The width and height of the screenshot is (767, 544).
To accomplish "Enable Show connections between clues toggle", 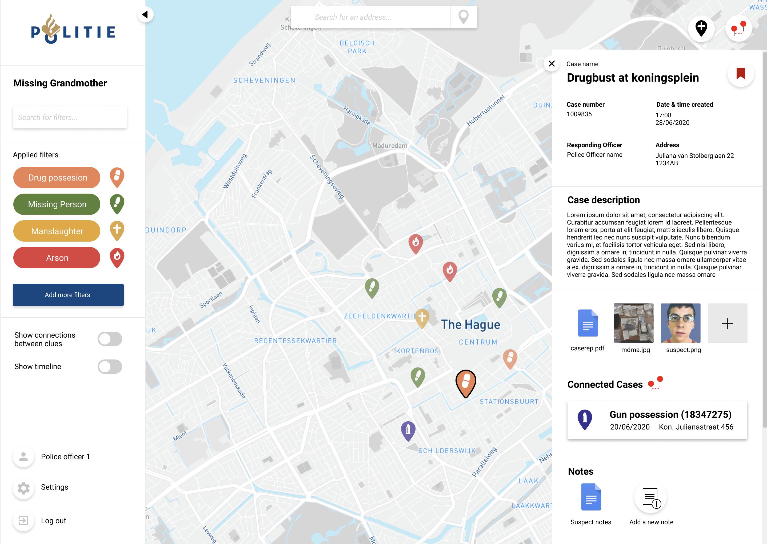I will [110, 339].
